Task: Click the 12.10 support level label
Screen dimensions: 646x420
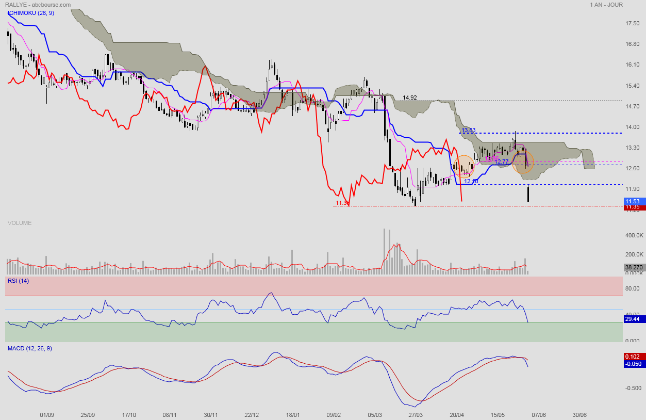Action: point(471,181)
